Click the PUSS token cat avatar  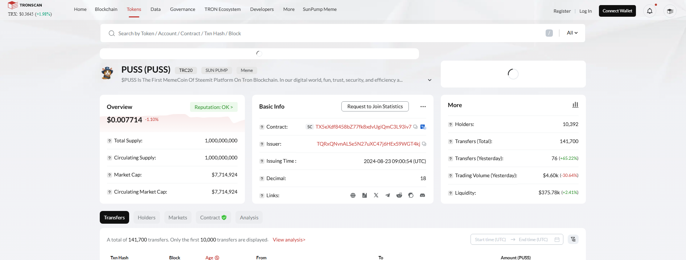(x=107, y=73)
